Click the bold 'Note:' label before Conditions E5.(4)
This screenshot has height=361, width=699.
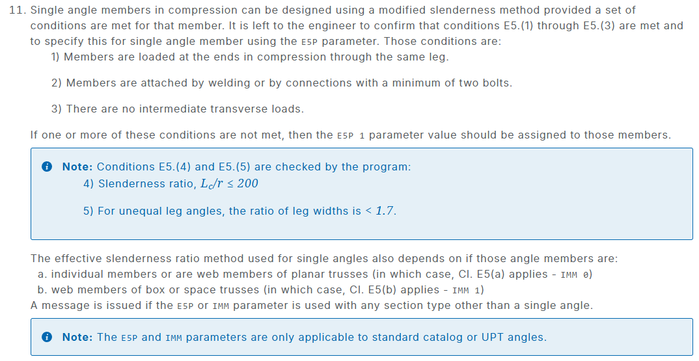[x=78, y=167]
